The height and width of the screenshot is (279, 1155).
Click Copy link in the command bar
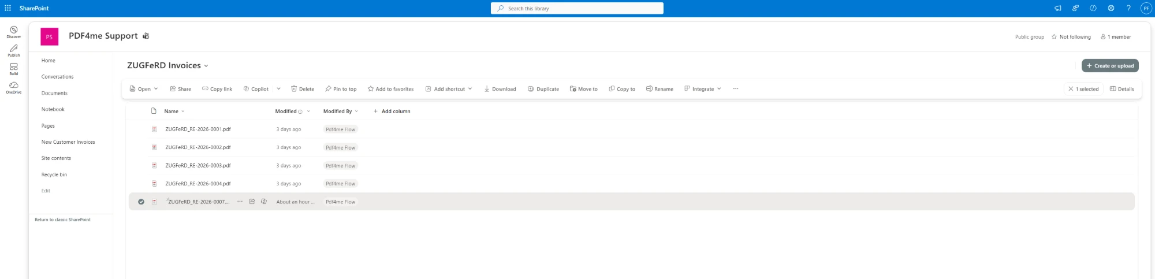coord(217,89)
